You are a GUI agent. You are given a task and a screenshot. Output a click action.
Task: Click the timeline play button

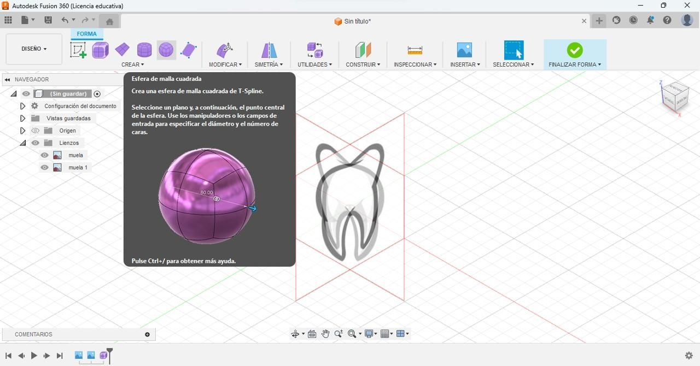[x=34, y=356]
